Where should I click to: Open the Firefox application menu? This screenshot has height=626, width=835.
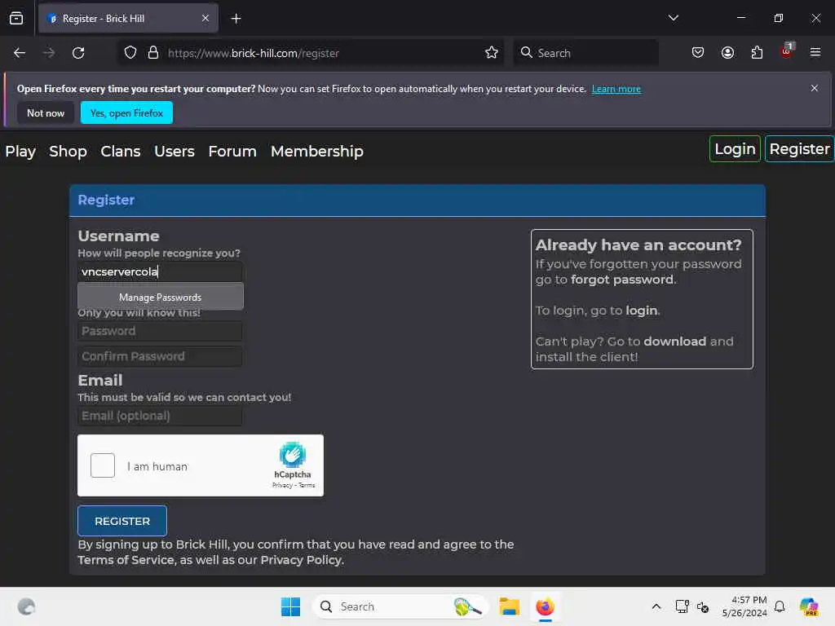tap(815, 52)
